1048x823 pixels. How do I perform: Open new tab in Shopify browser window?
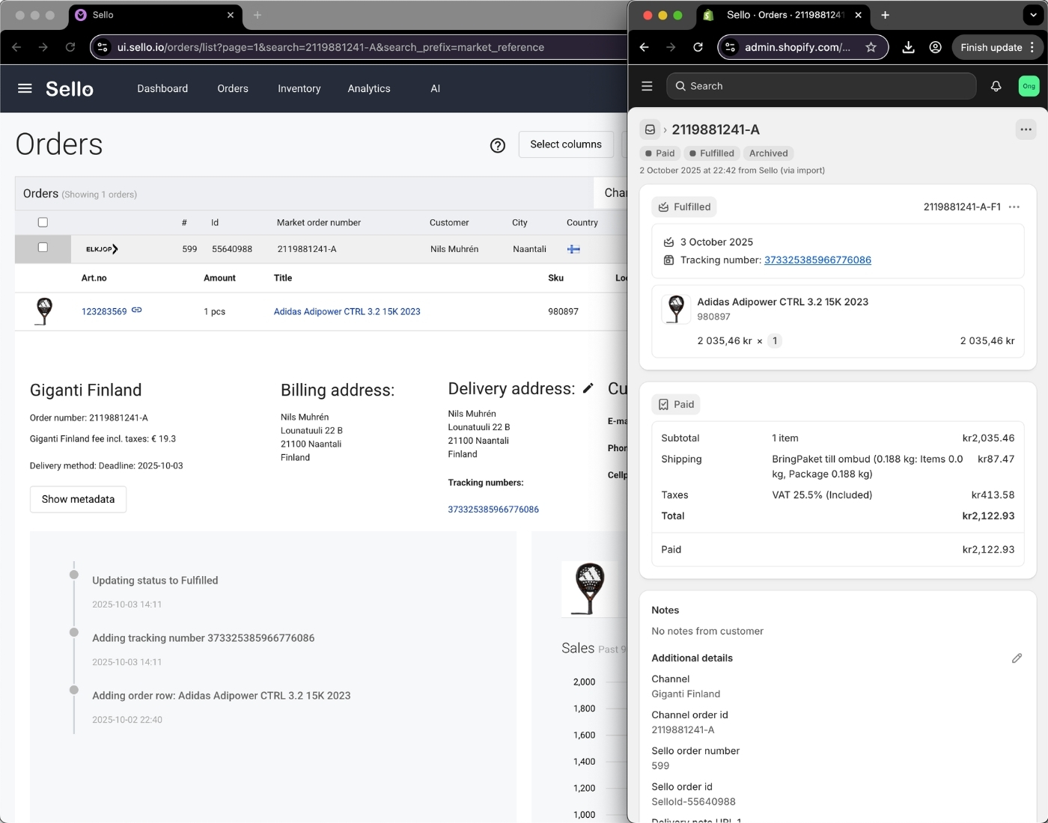(886, 15)
